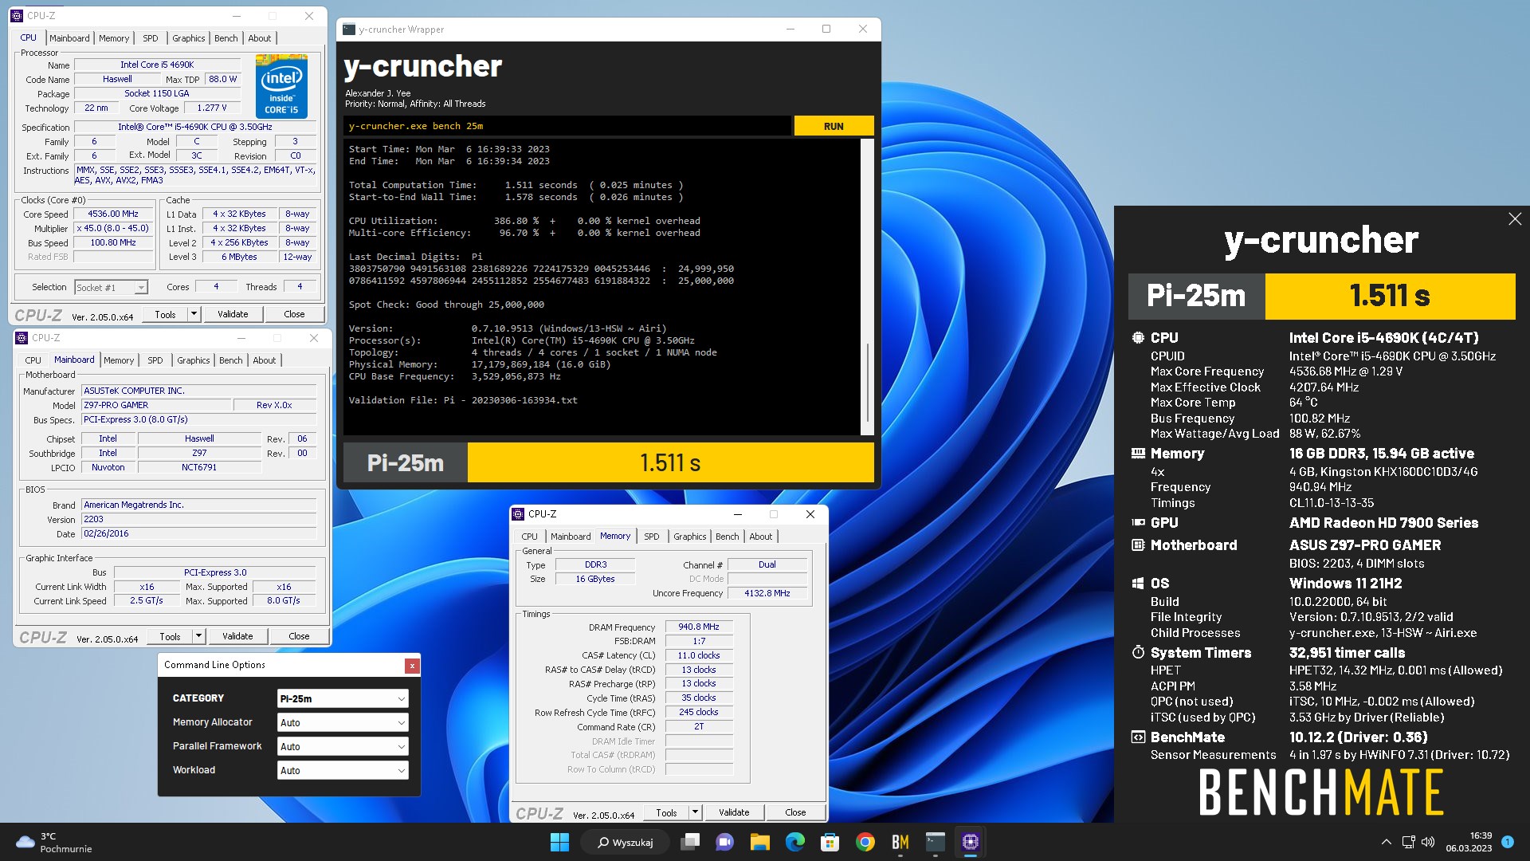Click y-cruncher Wrapper title bar icon
Viewport: 1530px width, 861px height.
[x=349, y=29]
